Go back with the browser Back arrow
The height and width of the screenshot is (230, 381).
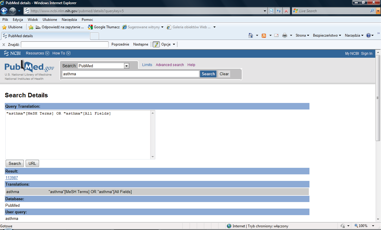(4, 11)
